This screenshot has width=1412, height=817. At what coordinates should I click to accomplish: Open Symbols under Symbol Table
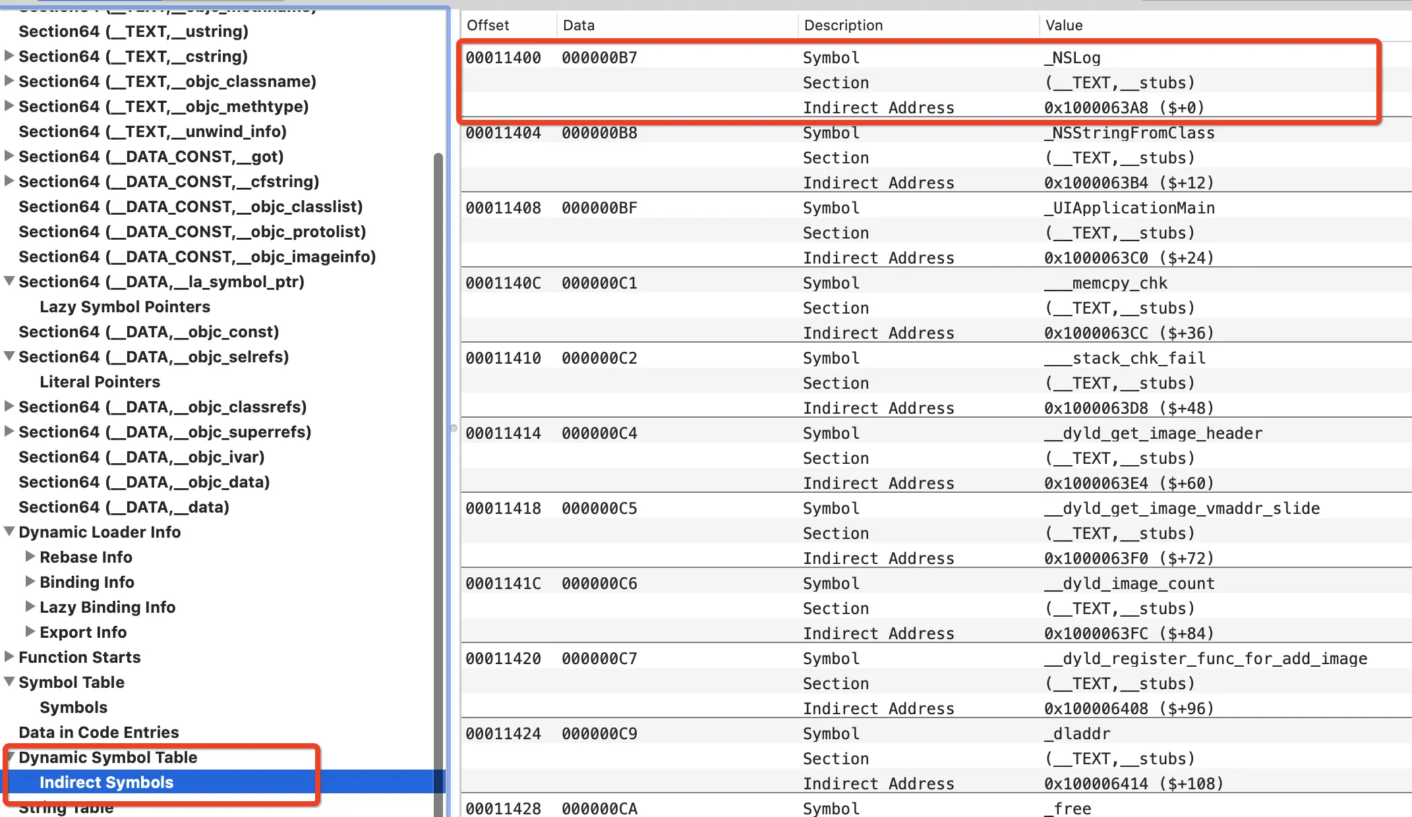73,708
